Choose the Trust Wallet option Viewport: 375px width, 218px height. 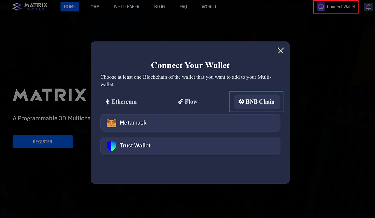[x=190, y=146]
